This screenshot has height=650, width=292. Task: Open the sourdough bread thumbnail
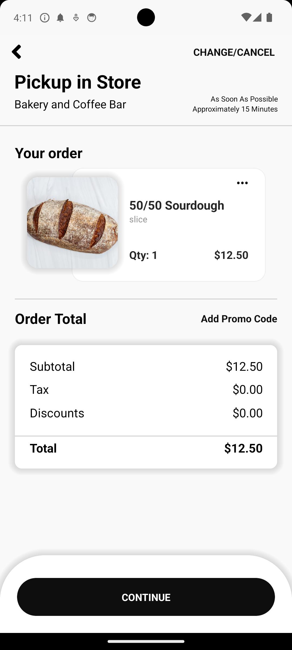click(x=72, y=223)
